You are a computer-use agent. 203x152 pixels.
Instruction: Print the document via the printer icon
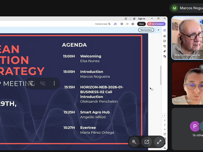(x=133, y=24)
